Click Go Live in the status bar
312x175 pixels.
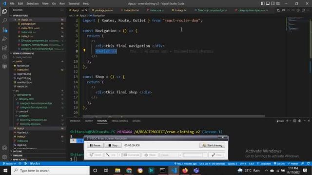279,164
